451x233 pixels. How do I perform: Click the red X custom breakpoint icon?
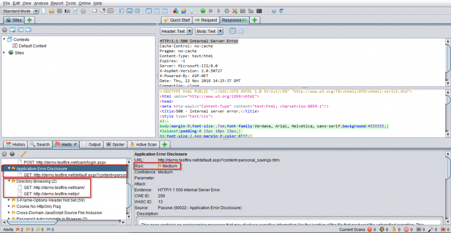point(235,11)
